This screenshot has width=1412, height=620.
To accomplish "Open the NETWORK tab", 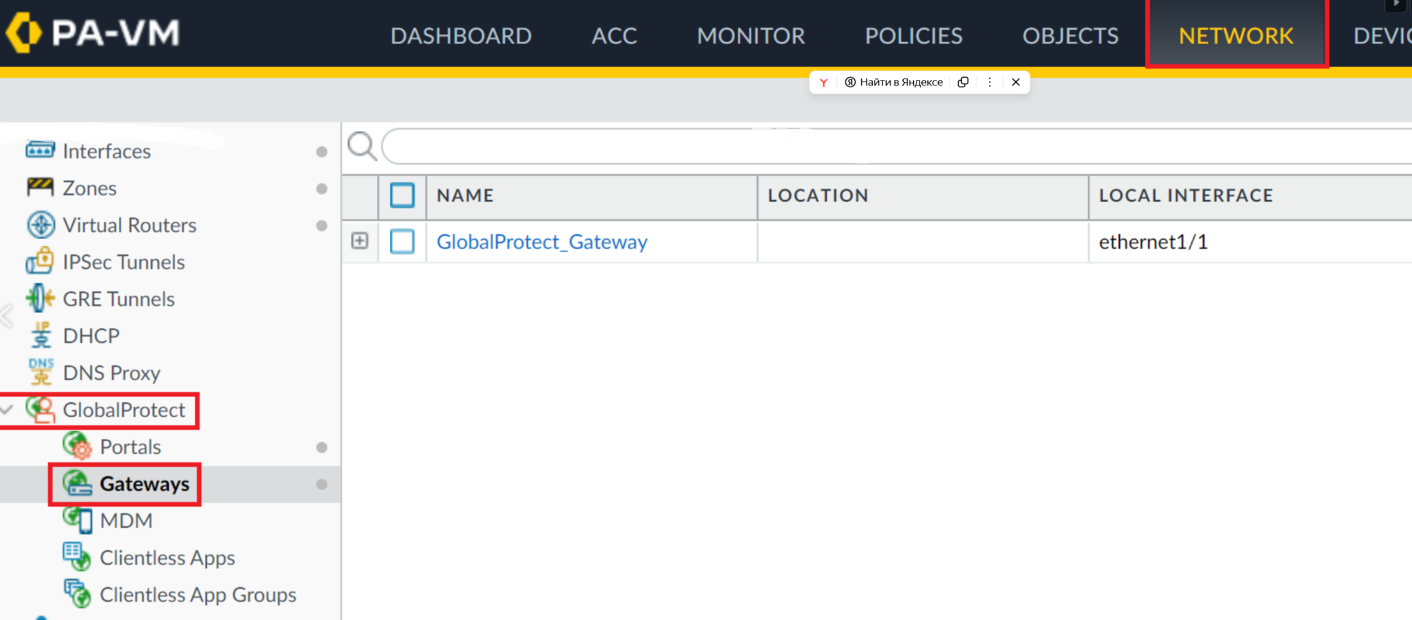I will tap(1236, 36).
